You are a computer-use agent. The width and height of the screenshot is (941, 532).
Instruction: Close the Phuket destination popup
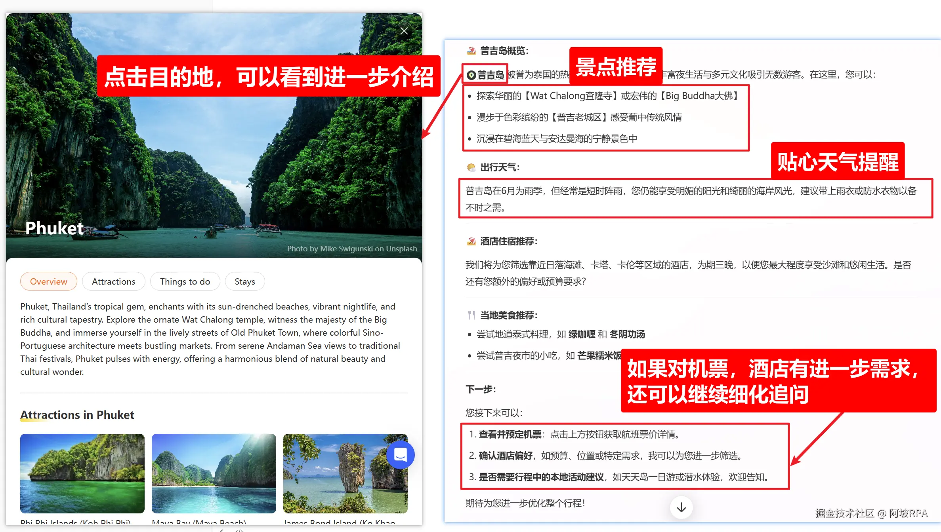tap(404, 31)
